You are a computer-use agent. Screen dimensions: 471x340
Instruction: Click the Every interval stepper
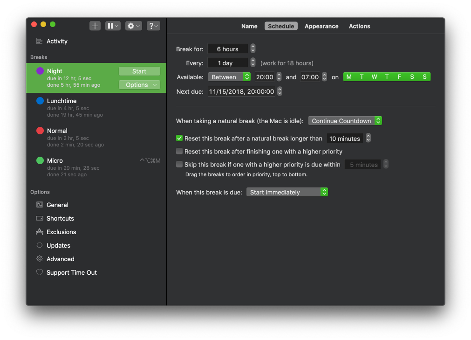[x=253, y=62]
